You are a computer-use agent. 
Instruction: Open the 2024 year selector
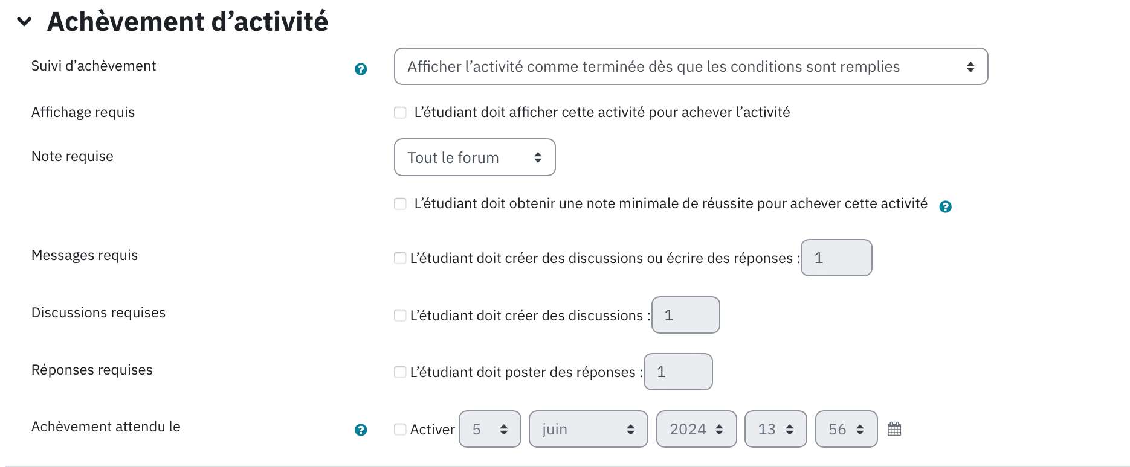click(696, 429)
